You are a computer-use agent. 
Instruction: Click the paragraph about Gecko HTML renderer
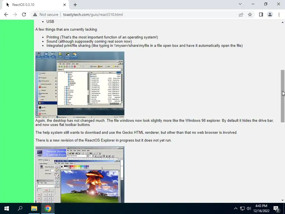click(x=136, y=132)
